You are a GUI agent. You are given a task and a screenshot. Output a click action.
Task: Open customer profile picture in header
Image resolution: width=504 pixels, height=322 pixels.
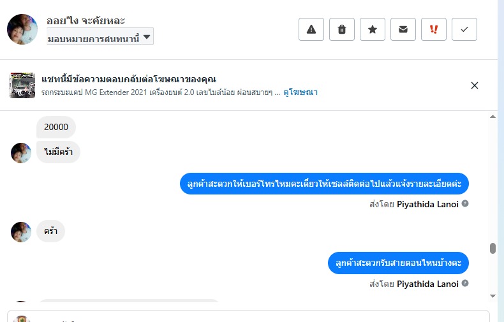pos(22,29)
